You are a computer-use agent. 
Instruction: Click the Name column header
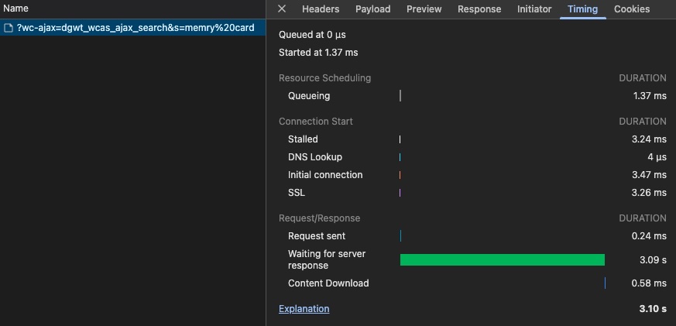click(x=16, y=9)
